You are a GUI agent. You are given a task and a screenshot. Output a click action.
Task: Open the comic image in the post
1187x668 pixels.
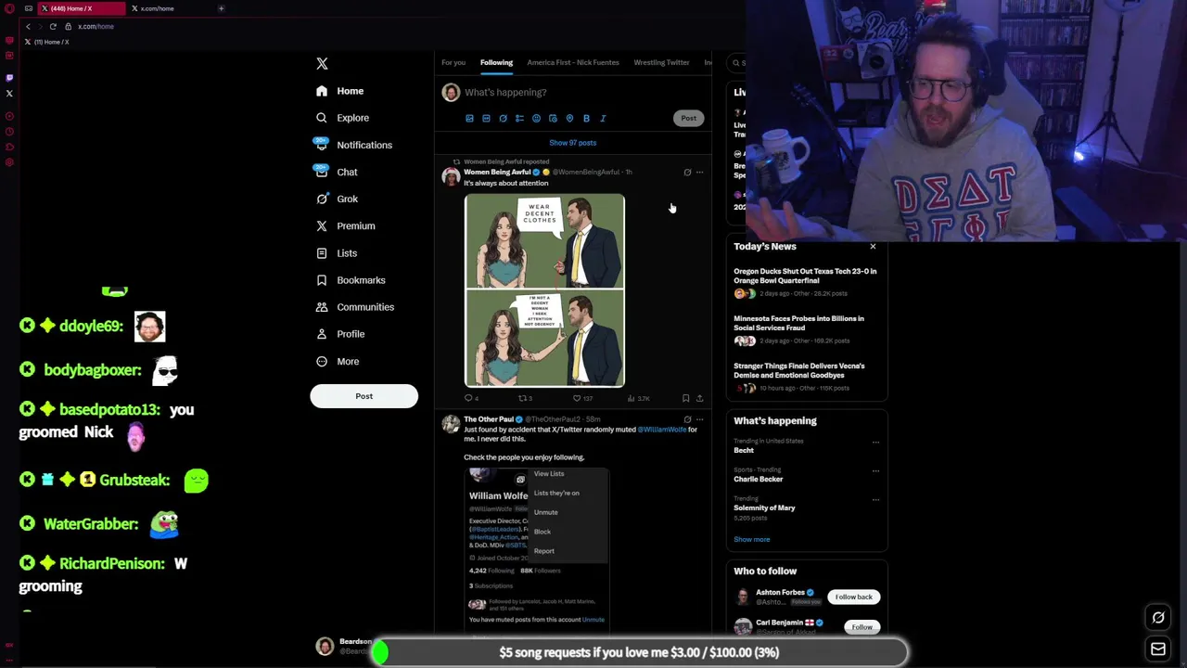coord(544,289)
